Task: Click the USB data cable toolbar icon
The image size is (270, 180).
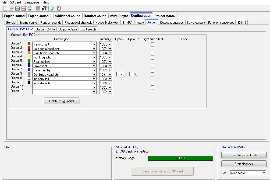Action: (44, 8)
